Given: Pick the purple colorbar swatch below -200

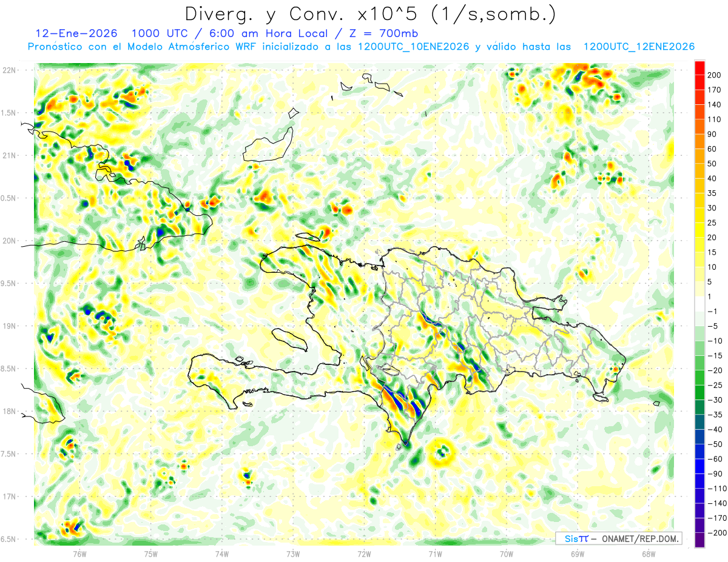Looking at the screenshot, I should coord(699,541).
